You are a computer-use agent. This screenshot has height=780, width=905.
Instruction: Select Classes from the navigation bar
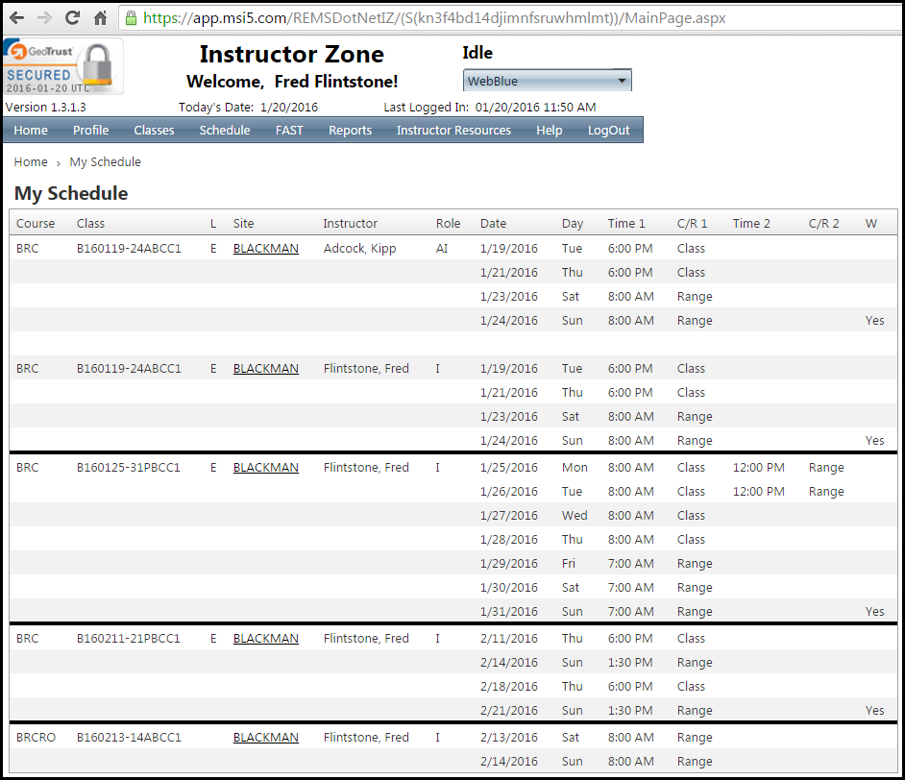(x=154, y=130)
